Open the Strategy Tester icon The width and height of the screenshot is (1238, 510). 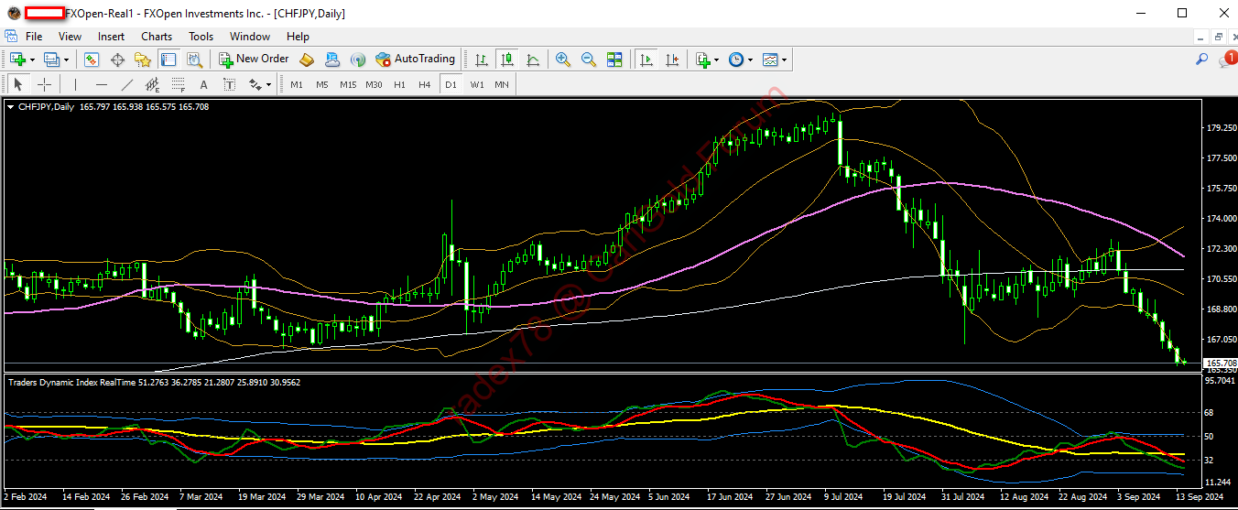(194, 60)
